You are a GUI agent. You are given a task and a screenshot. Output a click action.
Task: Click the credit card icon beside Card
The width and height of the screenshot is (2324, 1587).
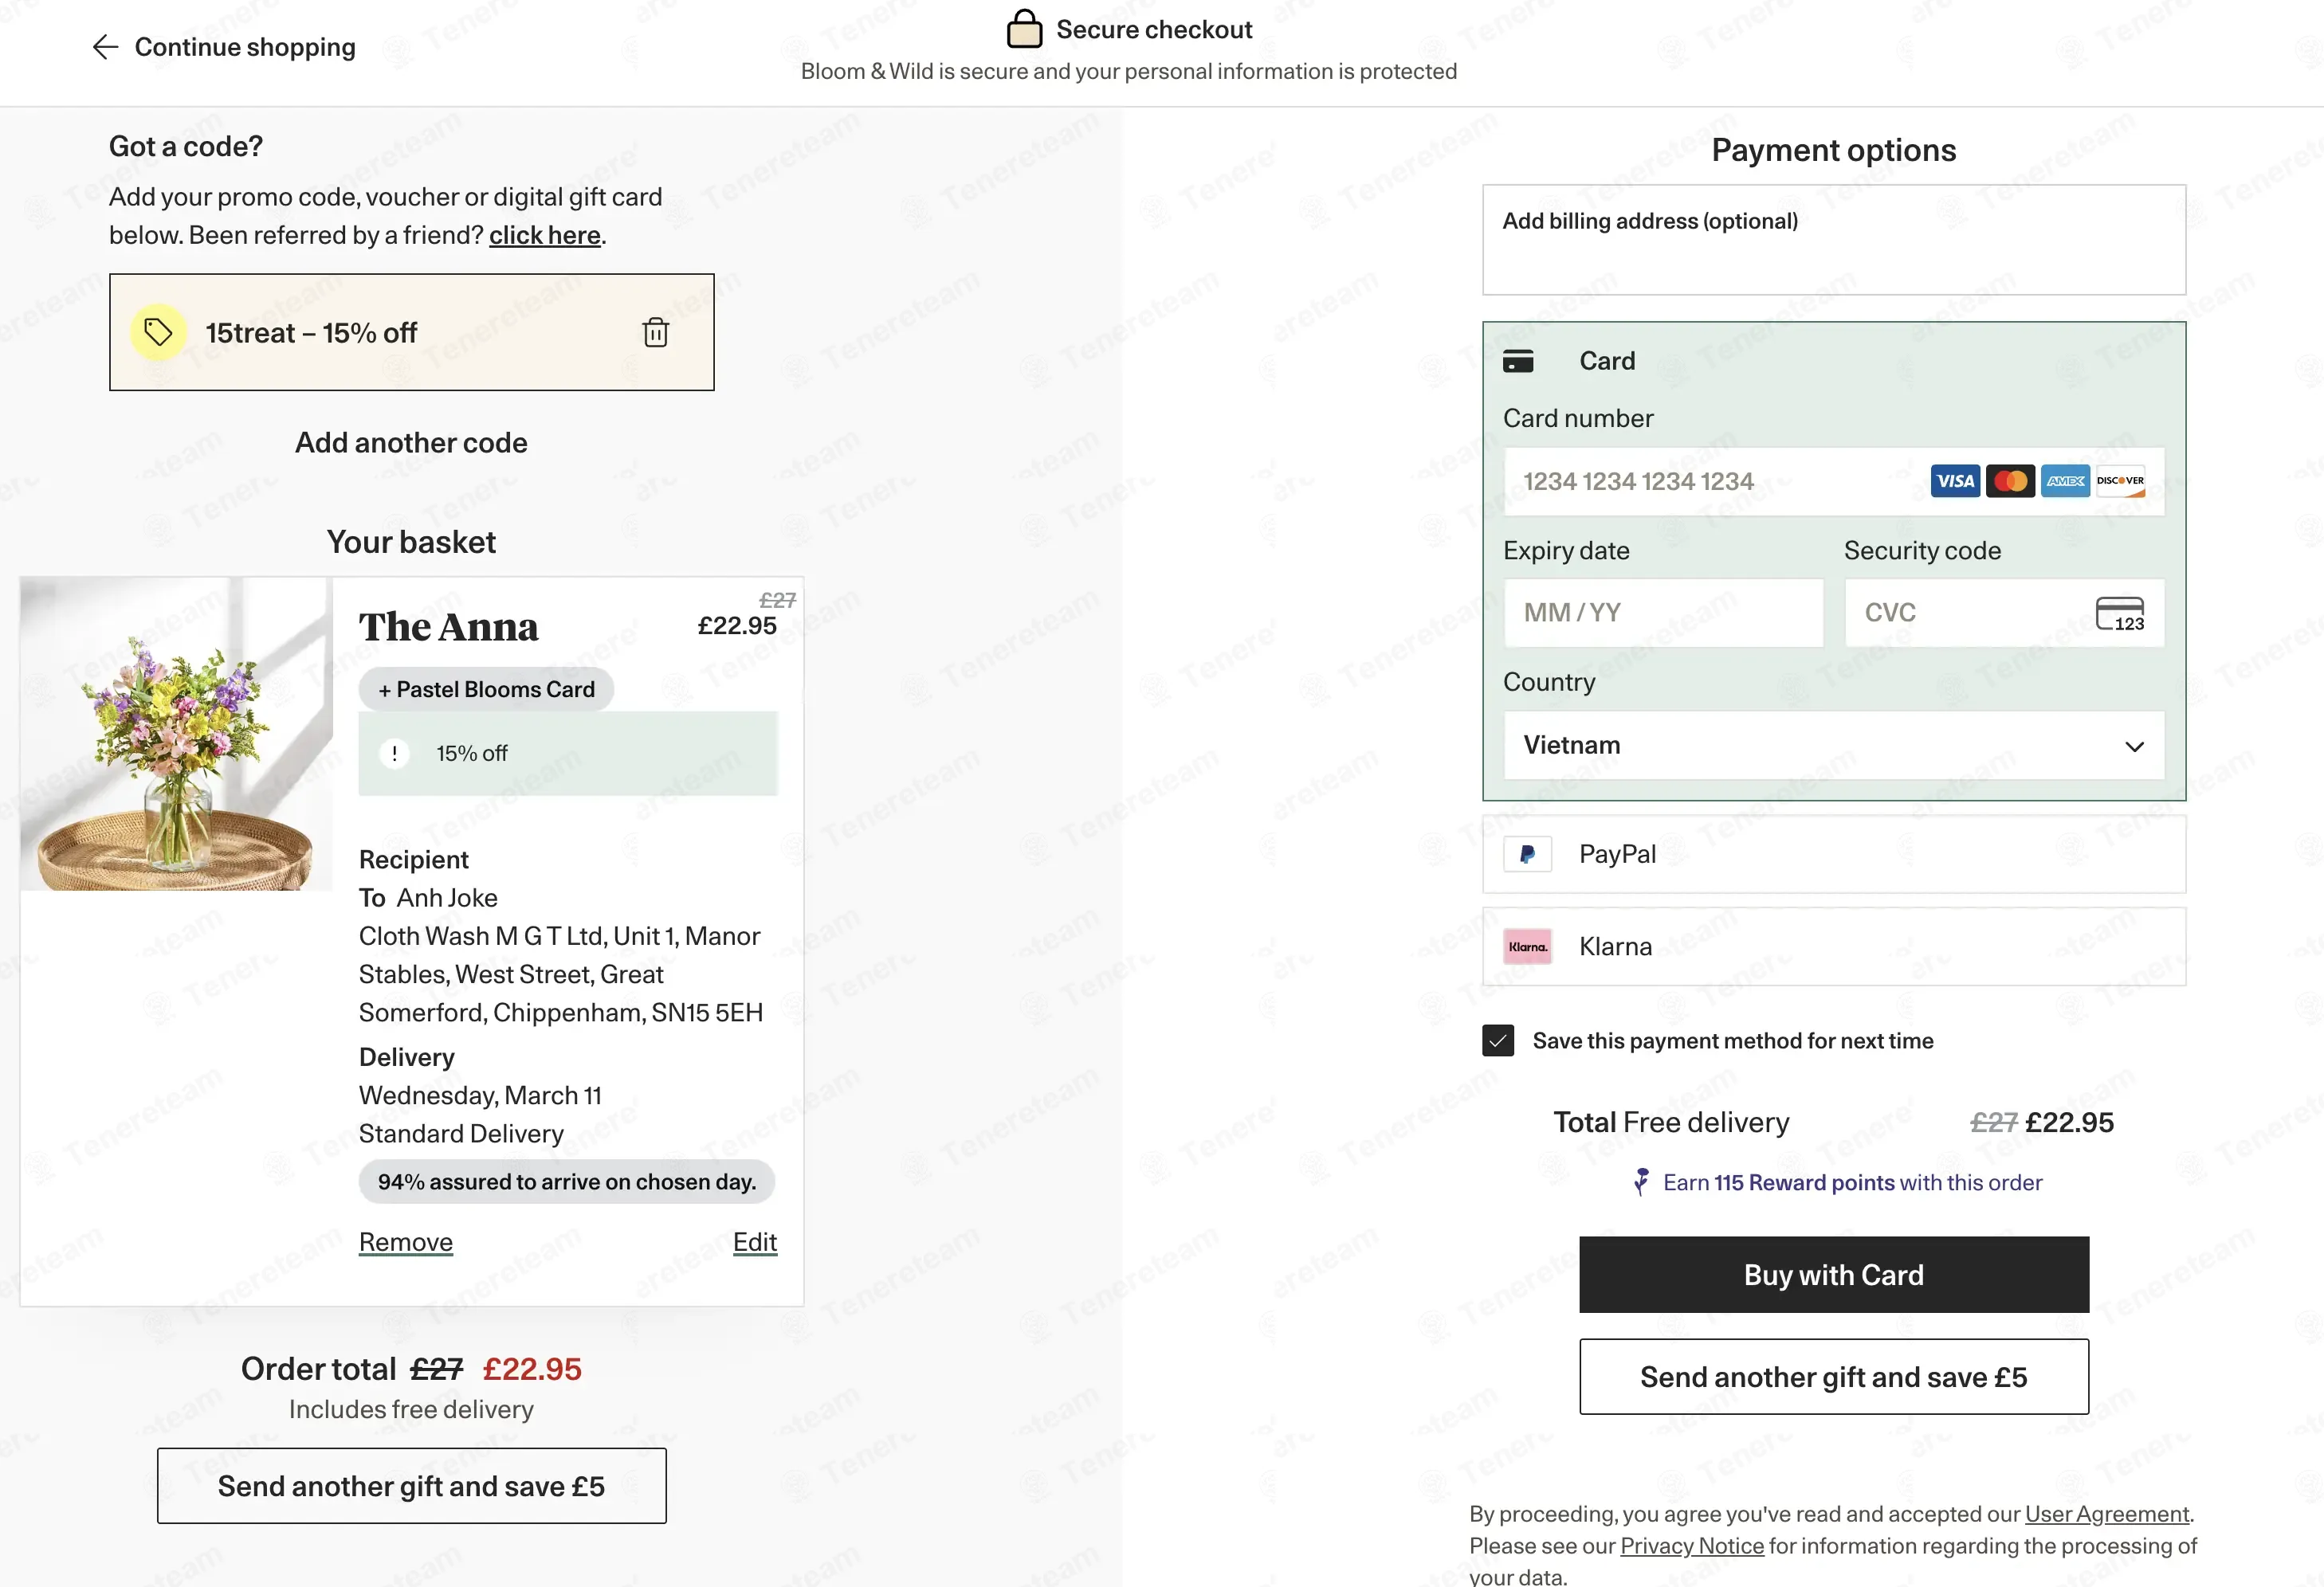1518,361
